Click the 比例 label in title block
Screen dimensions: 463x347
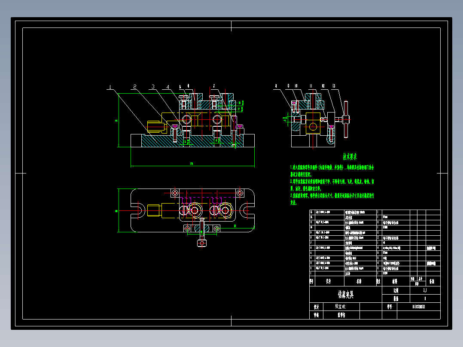point(396,291)
